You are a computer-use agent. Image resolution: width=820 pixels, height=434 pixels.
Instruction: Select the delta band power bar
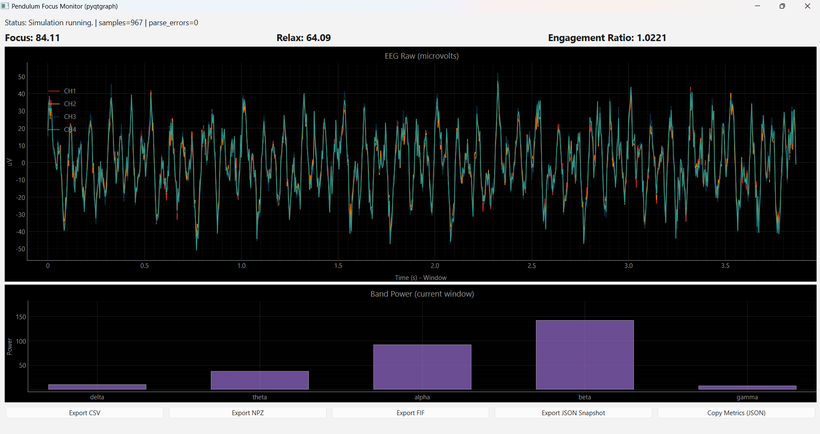click(97, 387)
